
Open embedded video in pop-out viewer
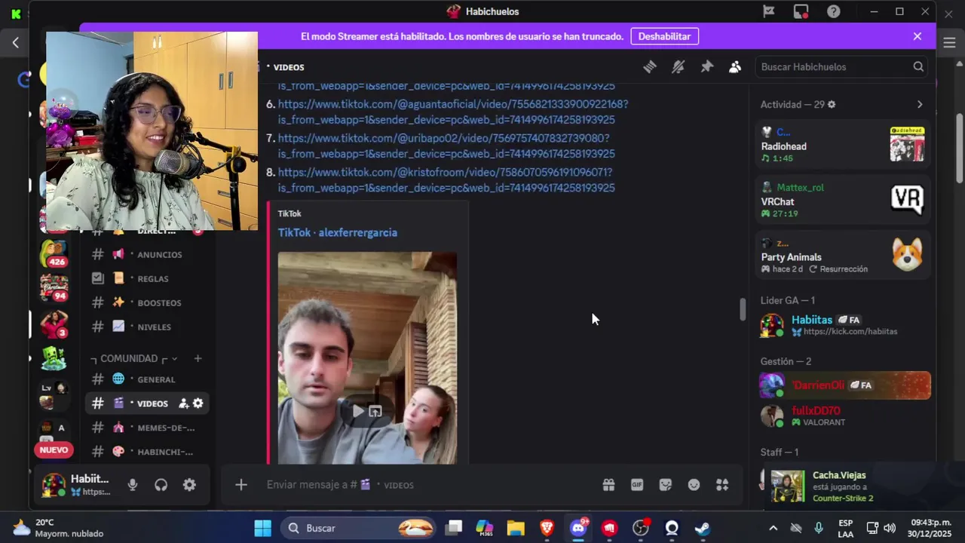tap(375, 411)
